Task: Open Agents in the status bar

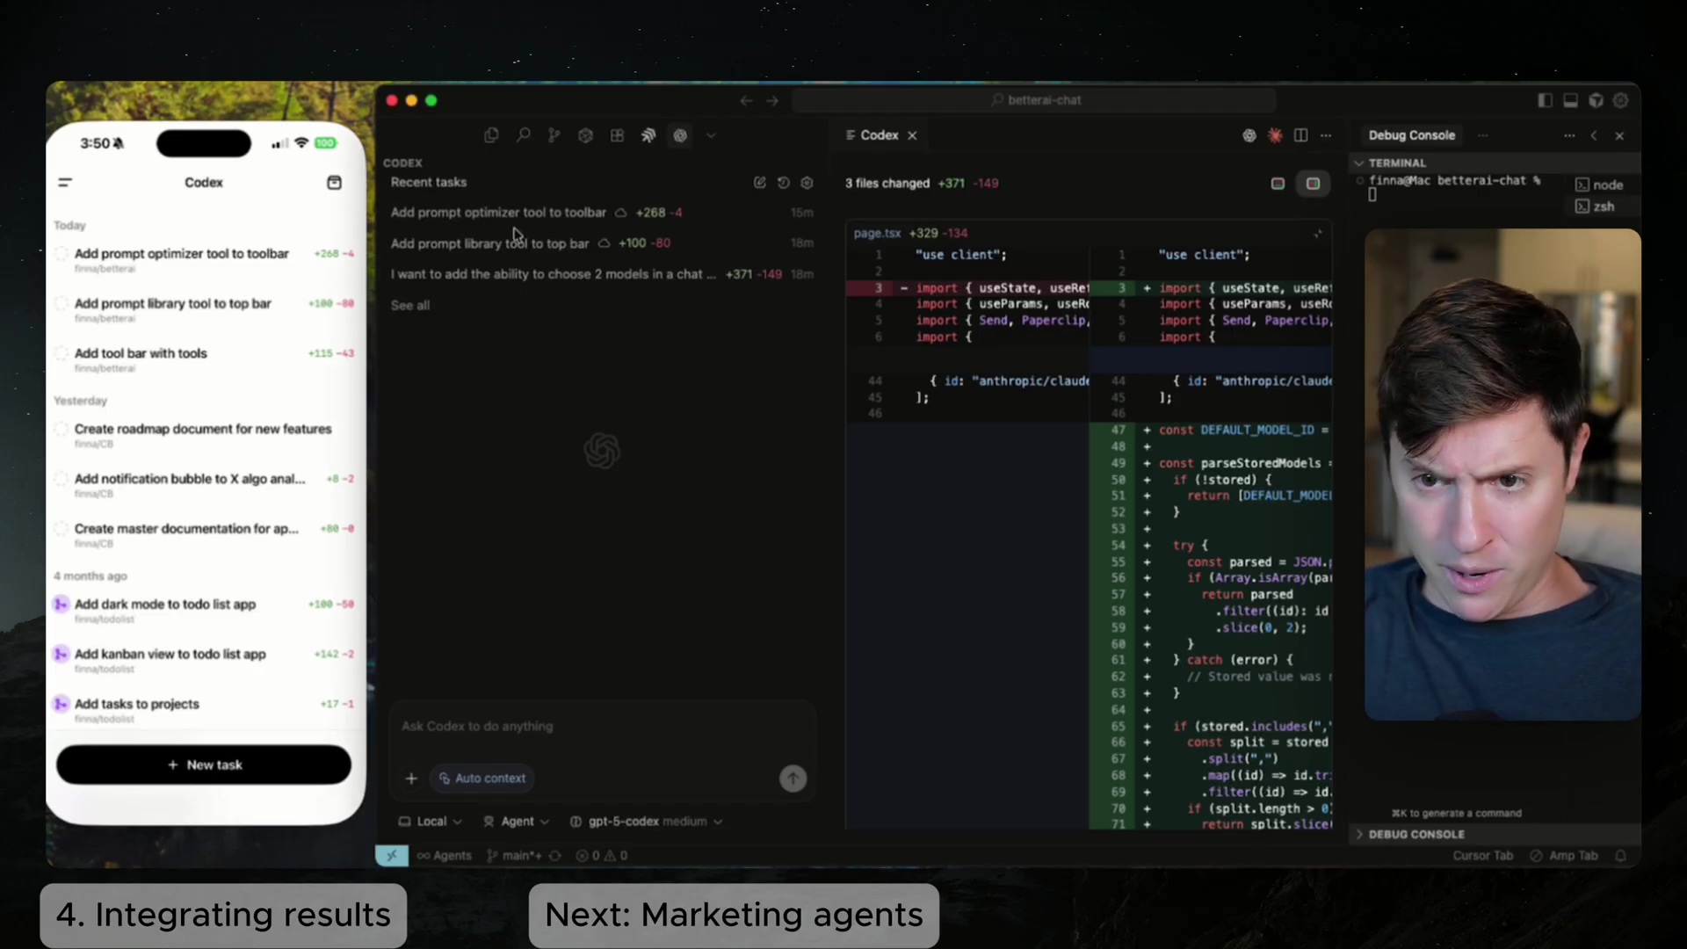Action: point(445,856)
